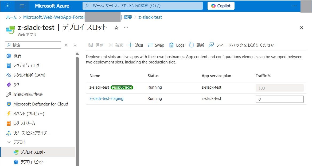
Task: Collapse the sidebar with double chevron
Action: pos(75,45)
